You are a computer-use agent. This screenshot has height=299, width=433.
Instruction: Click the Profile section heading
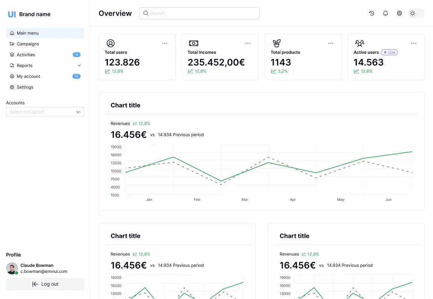click(14, 255)
